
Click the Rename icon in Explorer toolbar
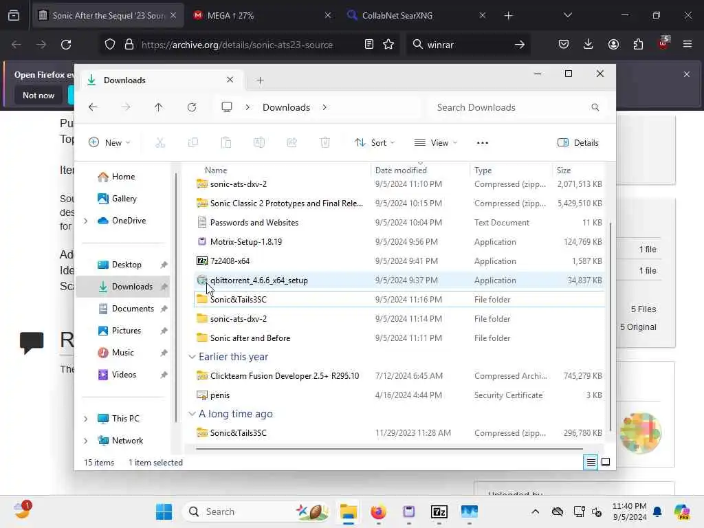pyautogui.click(x=259, y=143)
